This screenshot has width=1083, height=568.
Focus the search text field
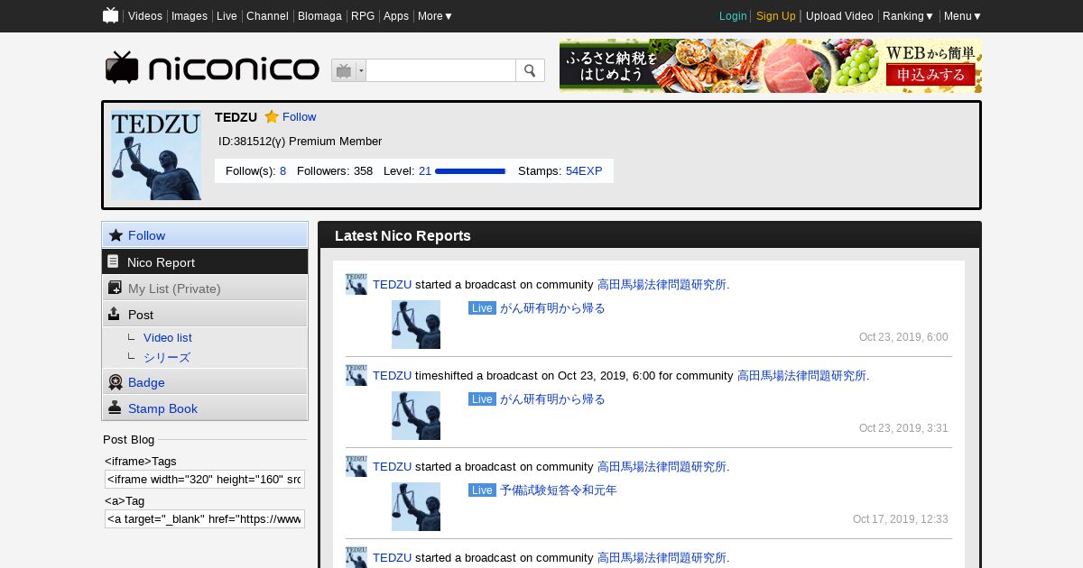pyautogui.click(x=440, y=70)
